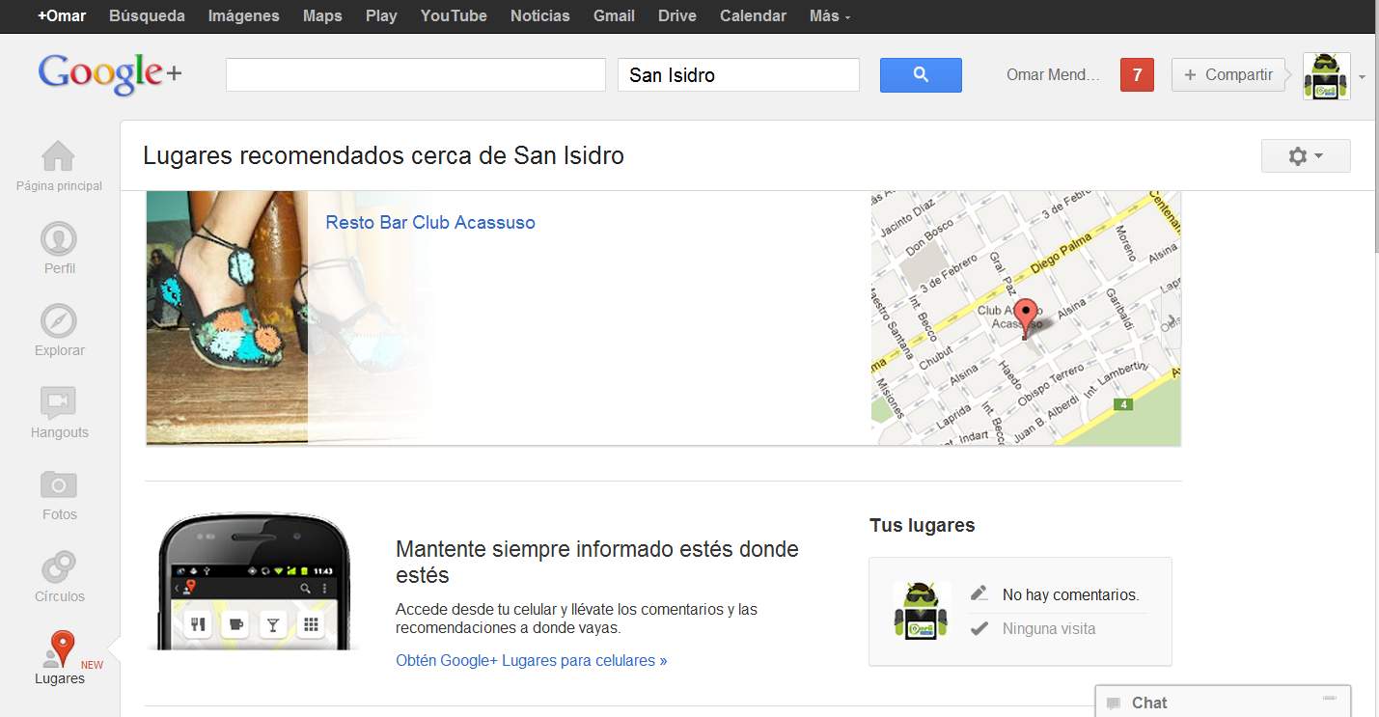The height and width of the screenshot is (717, 1379).
Task: Click the Google+ logo
Action: point(110,74)
